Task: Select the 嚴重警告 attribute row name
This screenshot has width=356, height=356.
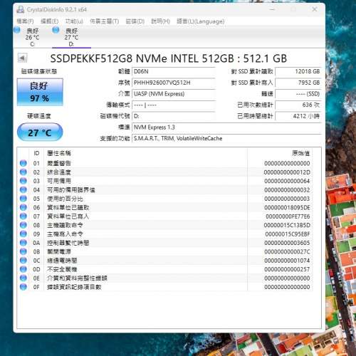Action: (x=59, y=163)
